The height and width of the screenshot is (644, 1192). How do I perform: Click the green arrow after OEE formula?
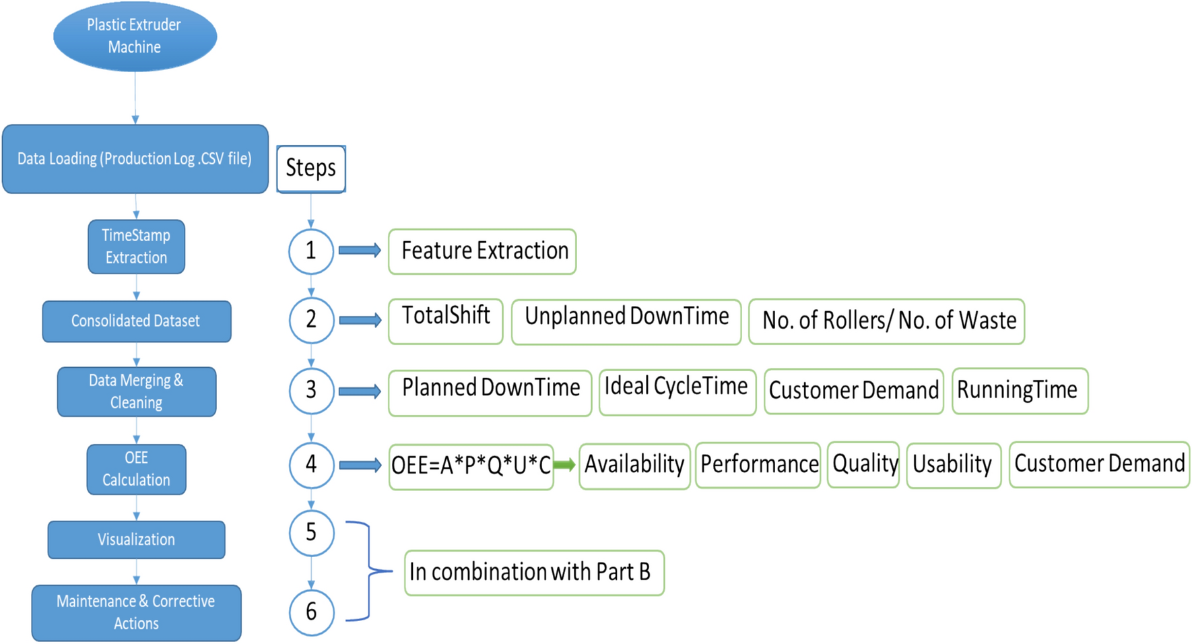pos(564,465)
